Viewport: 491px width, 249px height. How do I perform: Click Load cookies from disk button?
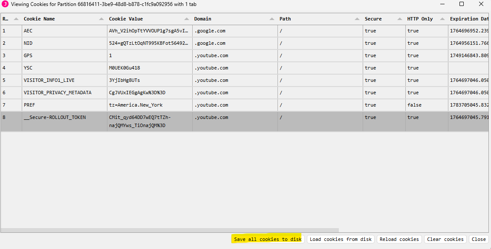point(341,239)
